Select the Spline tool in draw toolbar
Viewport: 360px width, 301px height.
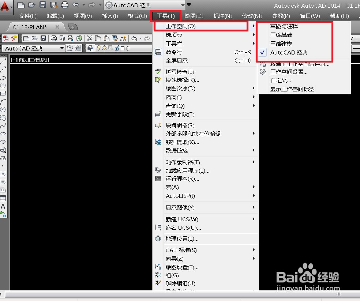3,126
